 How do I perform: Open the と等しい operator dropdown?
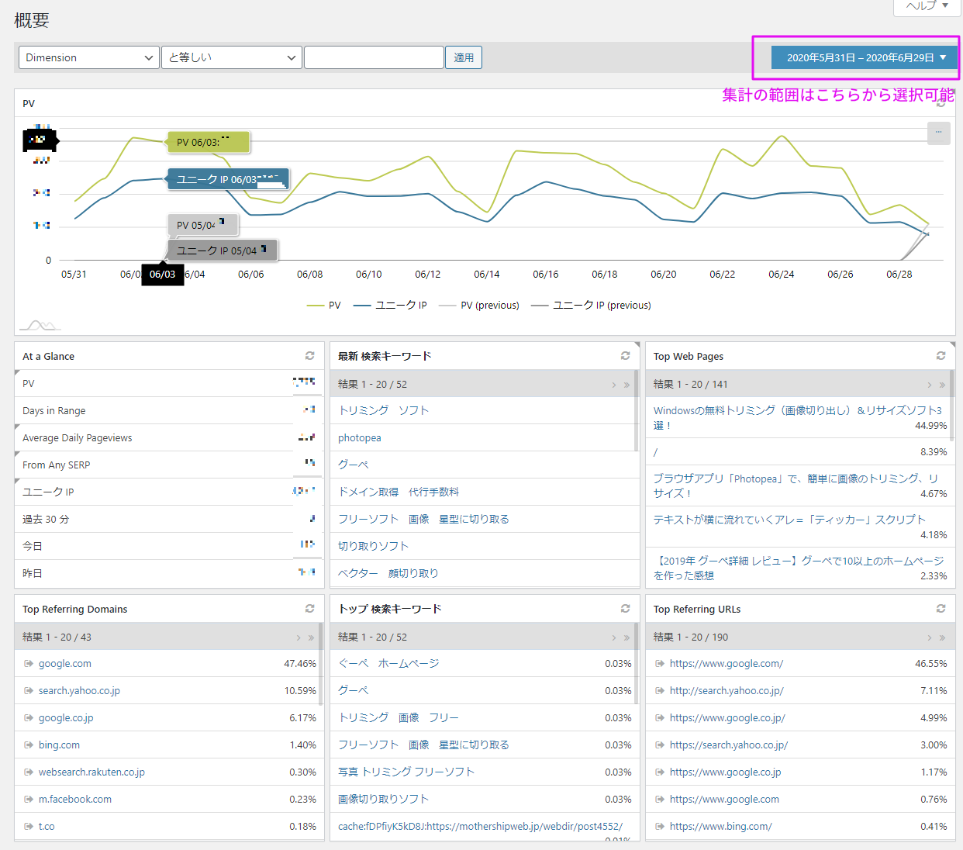click(231, 57)
